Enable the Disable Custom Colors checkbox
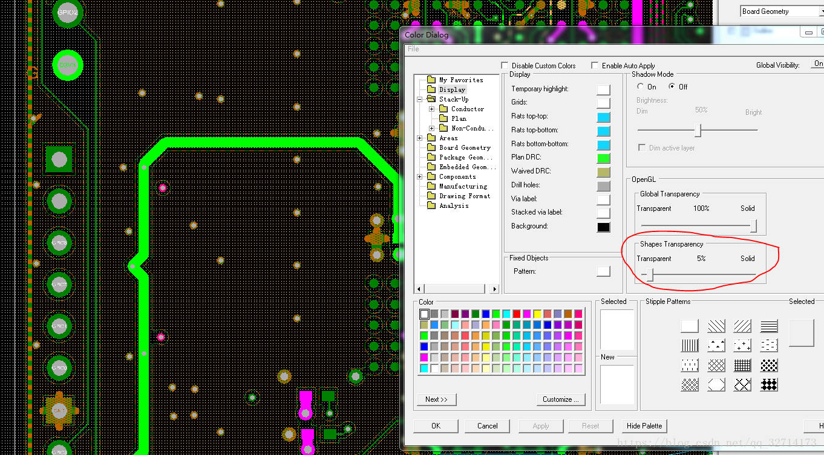The height and width of the screenshot is (455, 824). (505, 65)
